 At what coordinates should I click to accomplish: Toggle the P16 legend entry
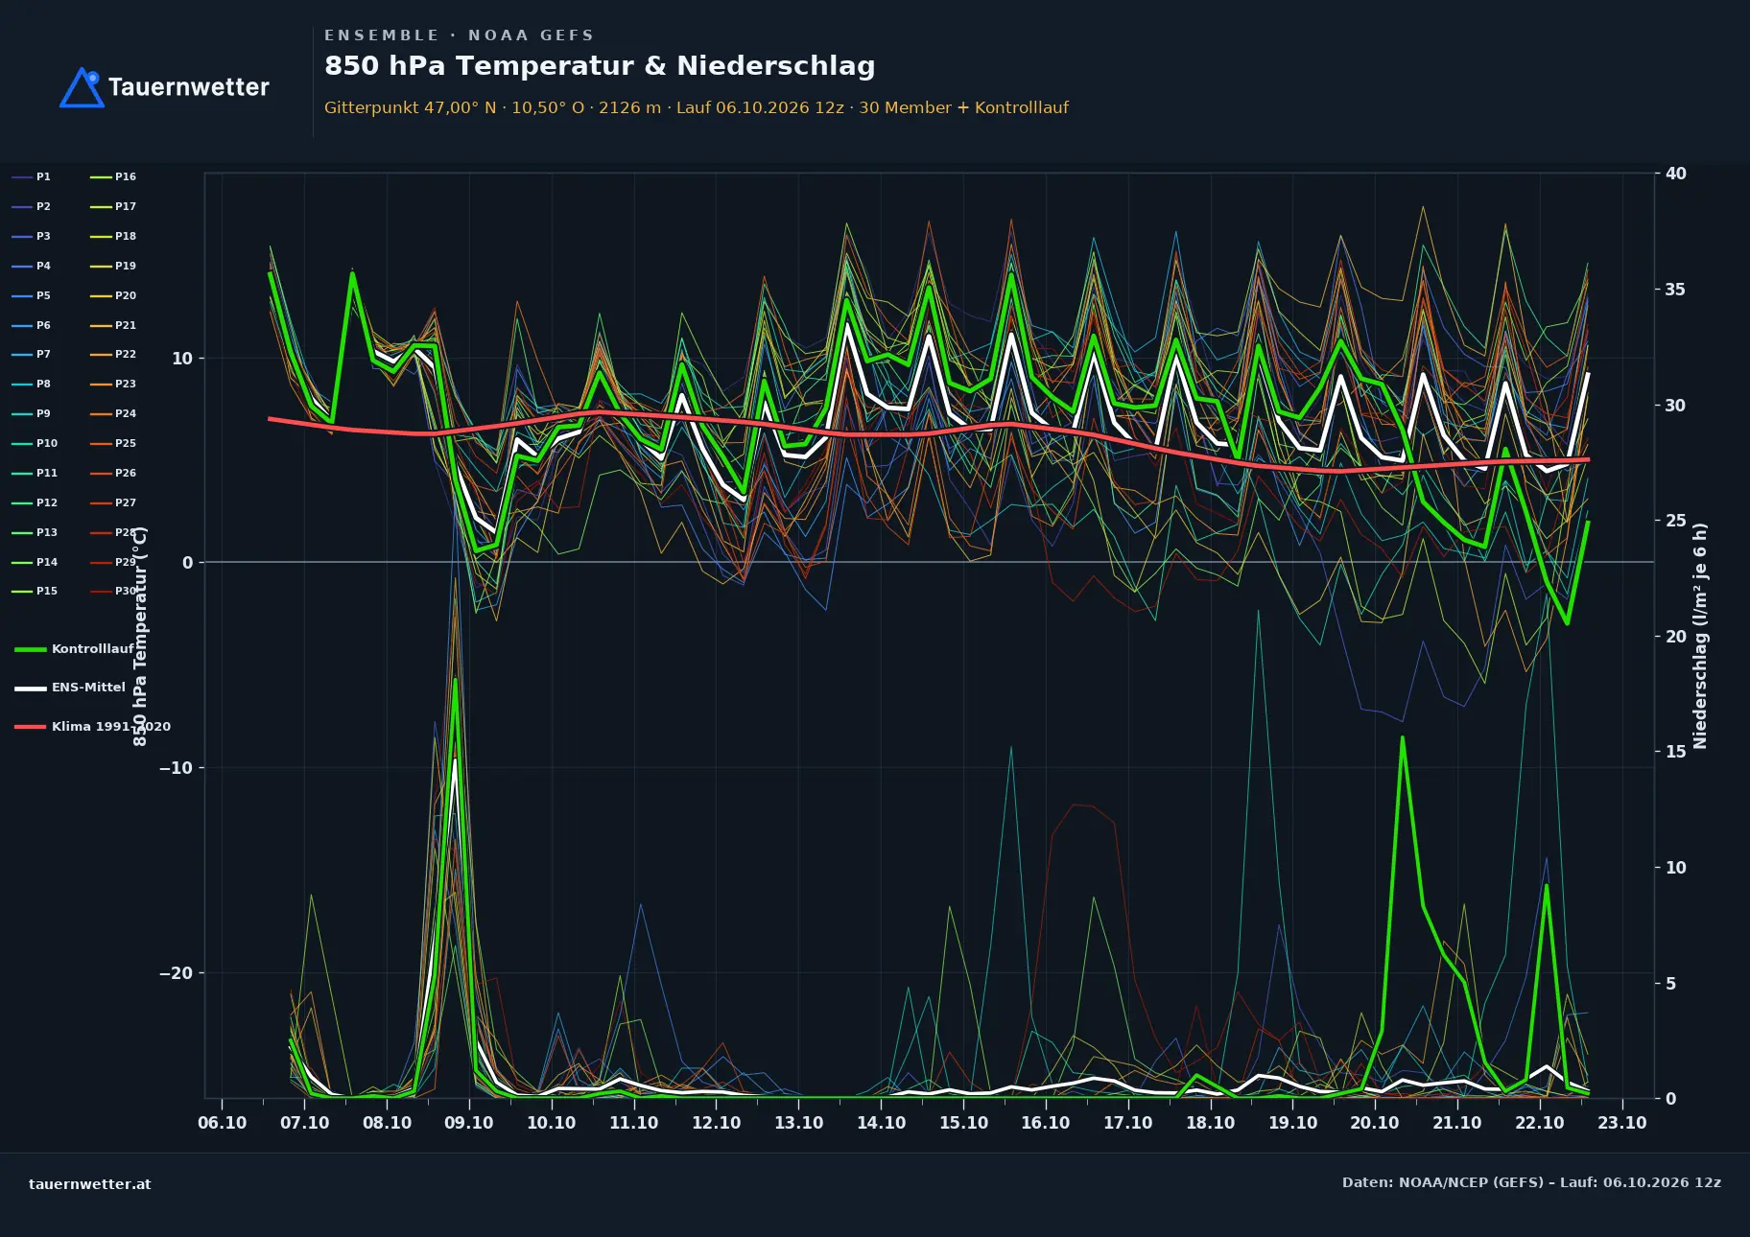coord(113,176)
